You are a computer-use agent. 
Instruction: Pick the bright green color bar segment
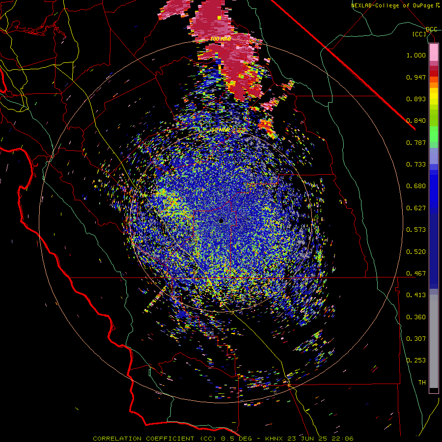(x=434, y=134)
